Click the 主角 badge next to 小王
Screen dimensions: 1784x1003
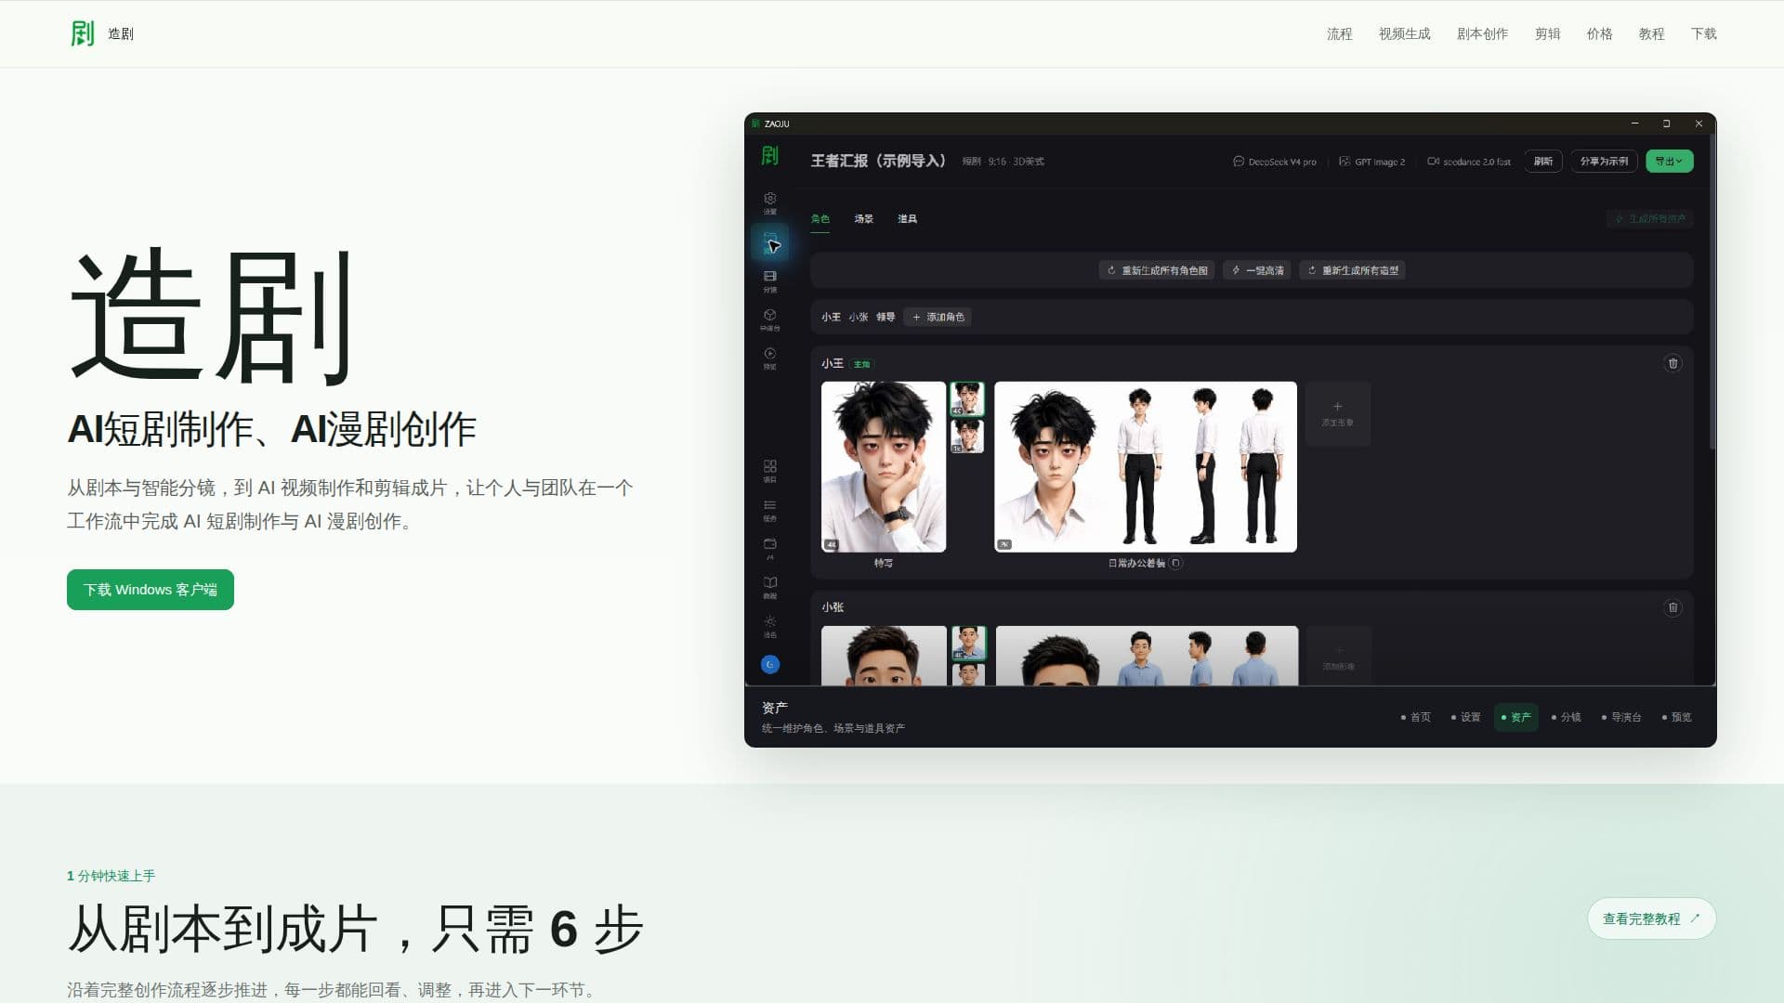point(861,365)
